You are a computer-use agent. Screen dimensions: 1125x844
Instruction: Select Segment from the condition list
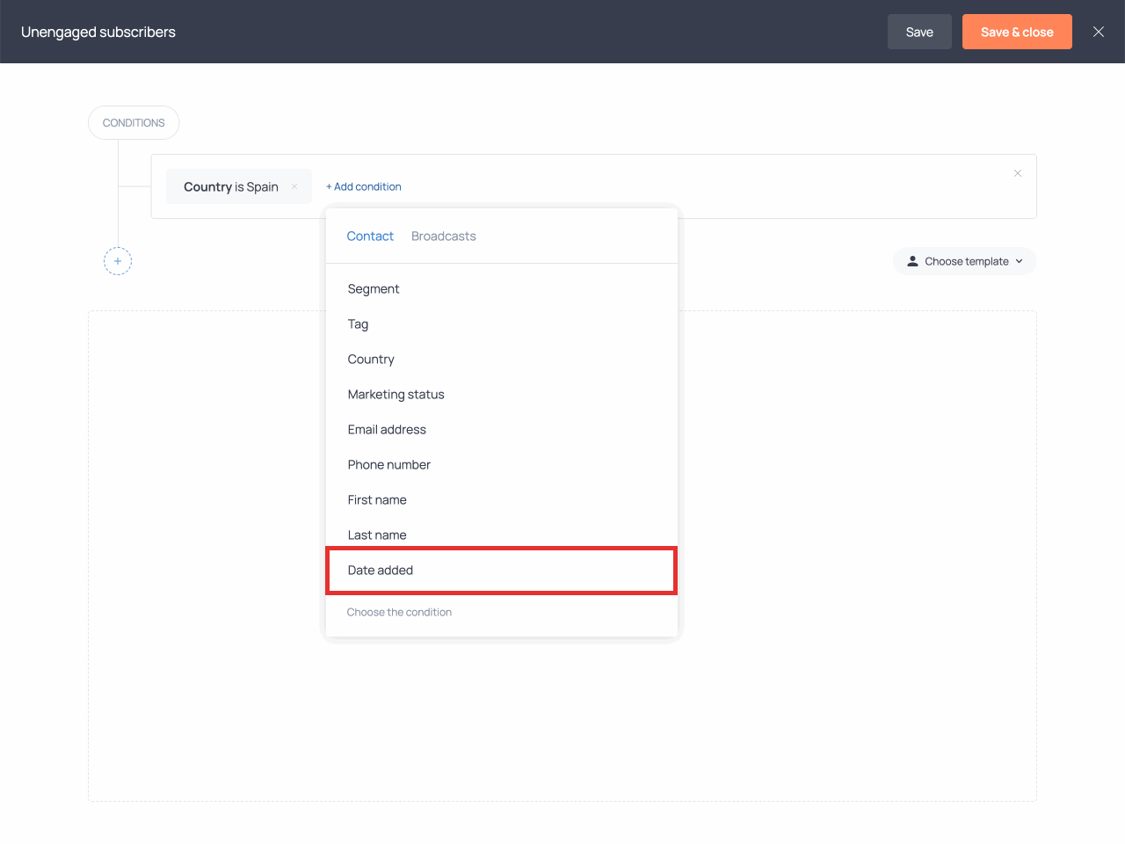point(374,289)
